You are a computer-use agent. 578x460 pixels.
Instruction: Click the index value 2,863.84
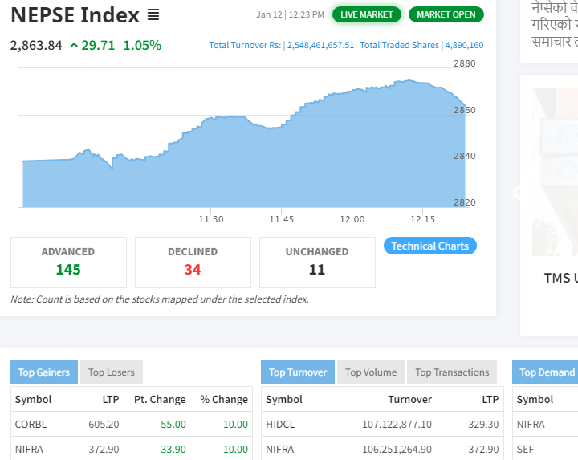(36, 45)
